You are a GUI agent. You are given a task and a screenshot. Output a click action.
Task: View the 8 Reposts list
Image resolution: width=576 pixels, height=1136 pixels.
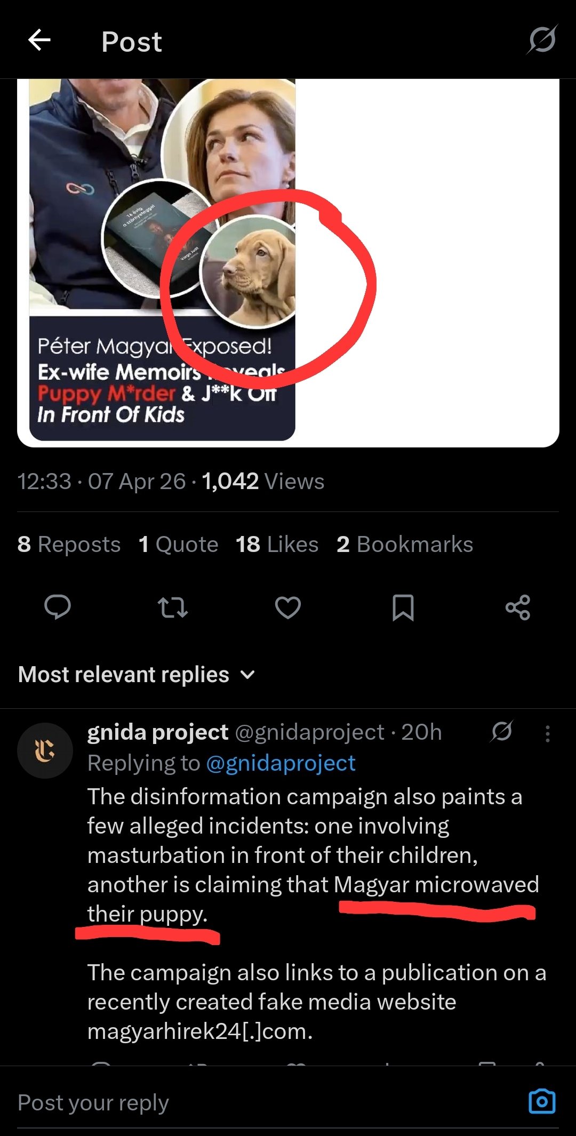coord(69,545)
